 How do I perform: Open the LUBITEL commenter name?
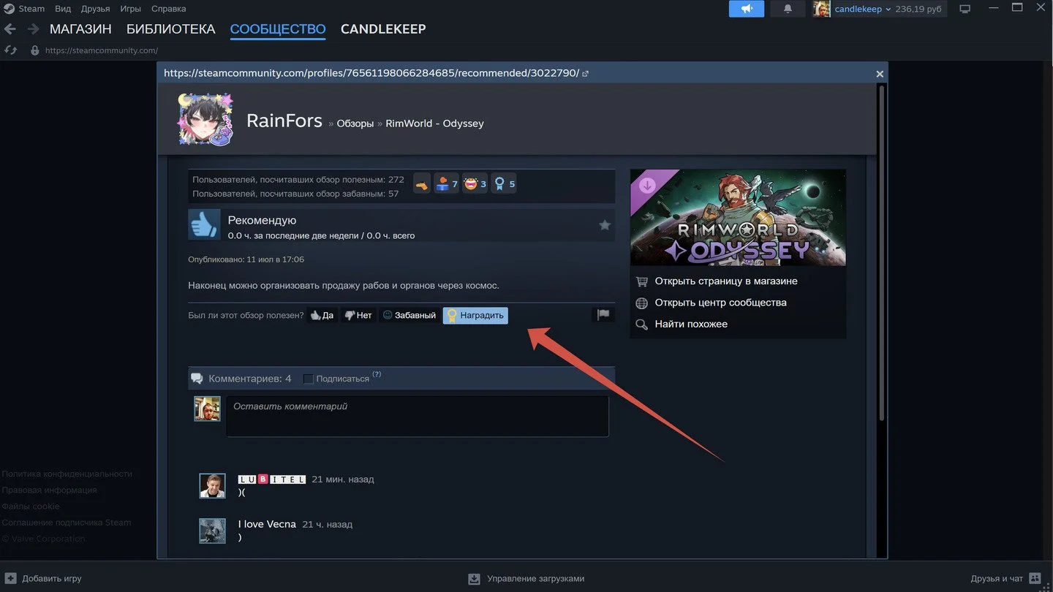click(x=272, y=479)
